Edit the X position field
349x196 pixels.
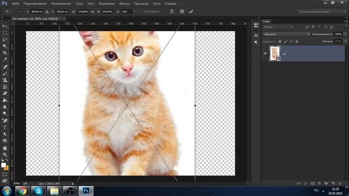coord(37,11)
